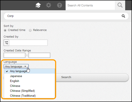This screenshot has width=132, height=102.
Task: Open settings via the gear icon
Action: [x=49, y=5]
